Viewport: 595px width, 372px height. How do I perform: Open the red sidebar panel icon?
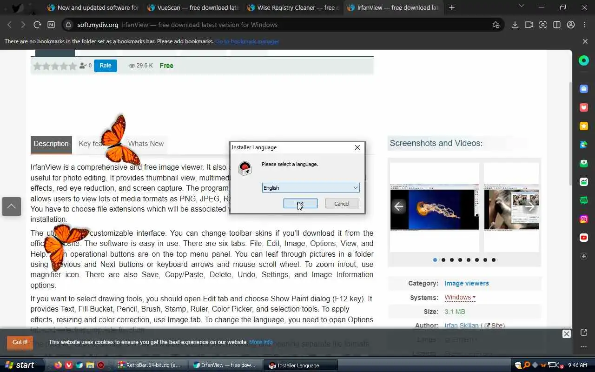point(584,107)
